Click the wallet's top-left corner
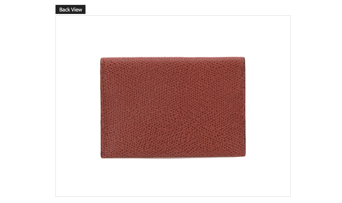The width and height of the screenshot is (342, 203). [x=102, y=59]
